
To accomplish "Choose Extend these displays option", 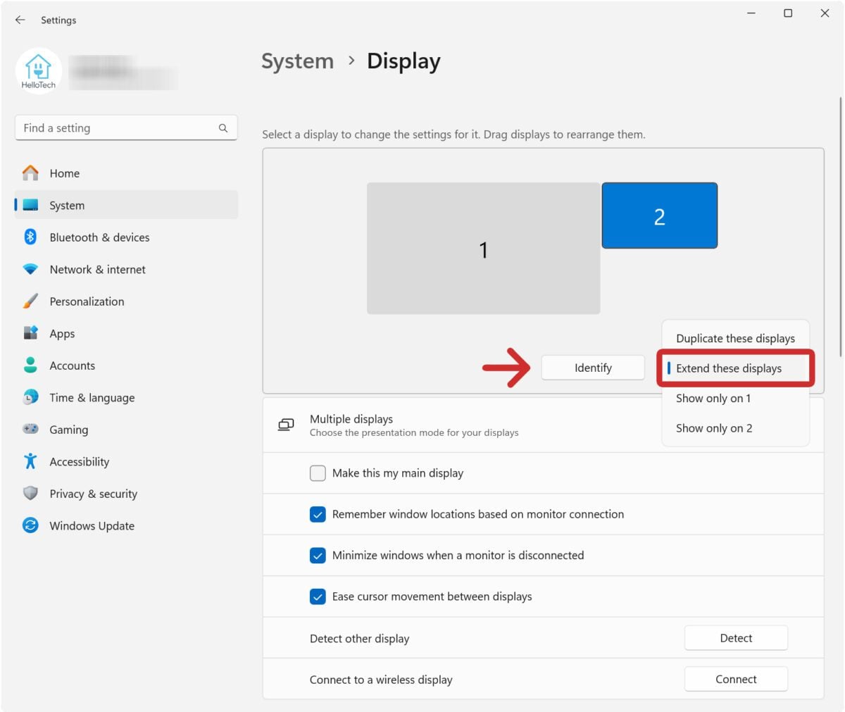I will click(x=729, y=368).
